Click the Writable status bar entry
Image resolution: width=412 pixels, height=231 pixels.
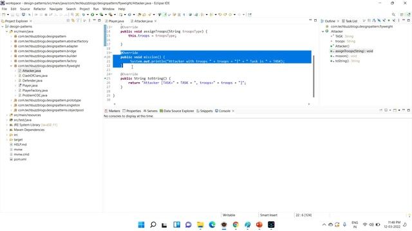[229, 215]
